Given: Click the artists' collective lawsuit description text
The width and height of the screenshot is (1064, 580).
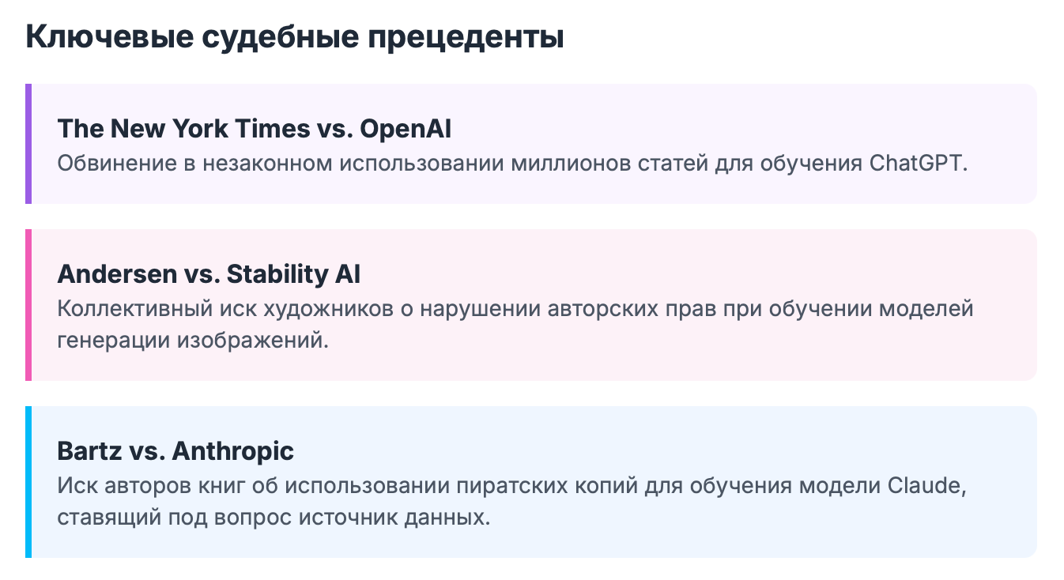Looking at the screenshot, I should pos(515,325).
